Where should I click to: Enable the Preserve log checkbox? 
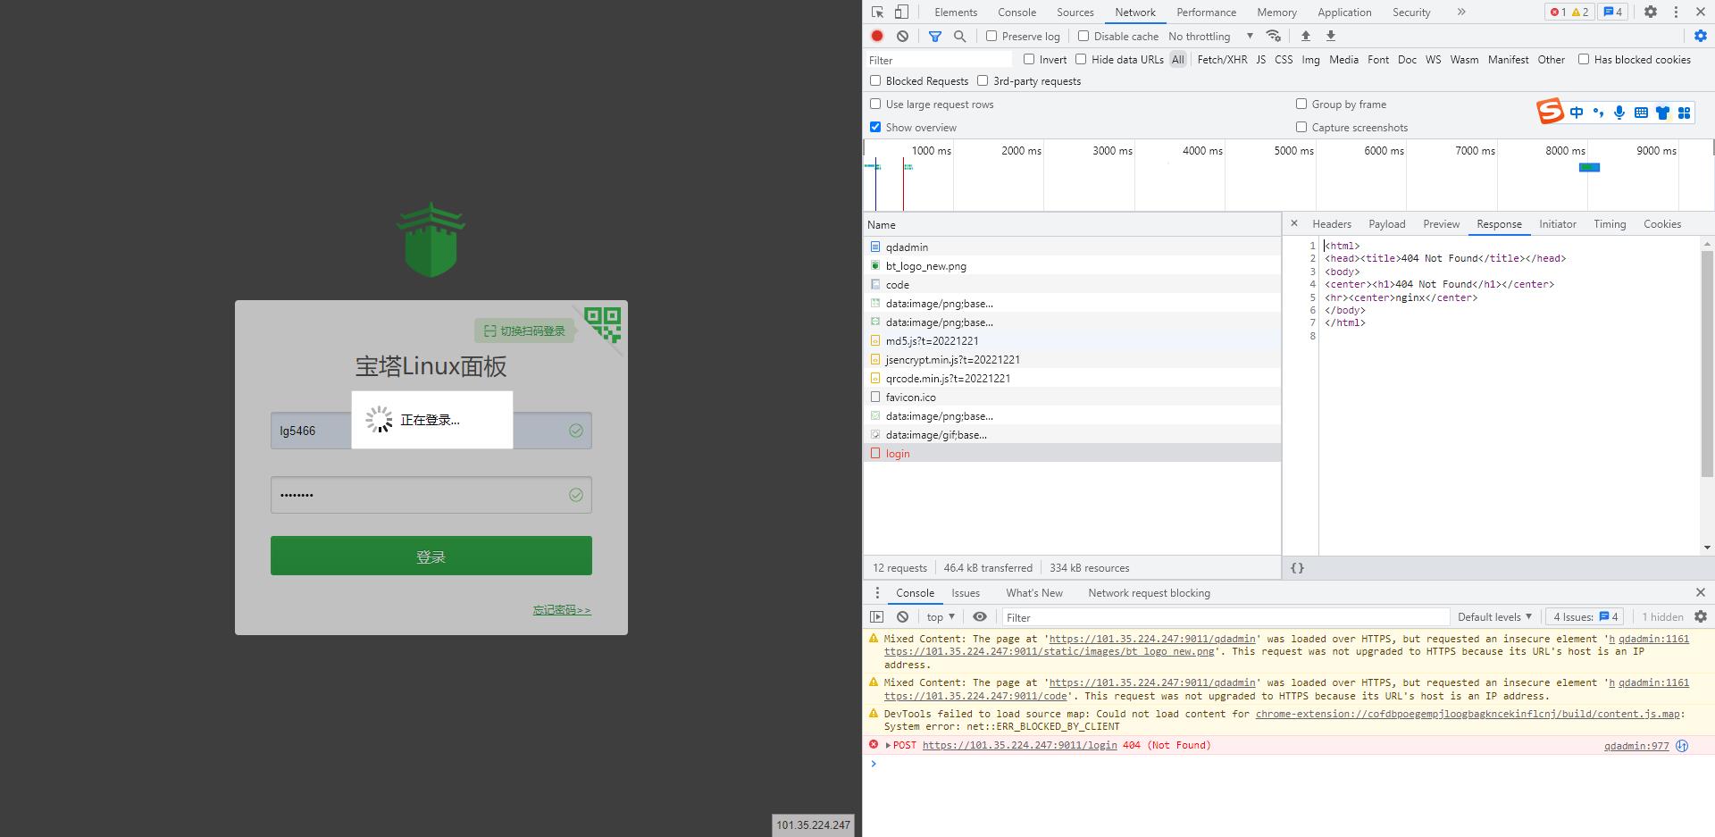pos(991,36)
